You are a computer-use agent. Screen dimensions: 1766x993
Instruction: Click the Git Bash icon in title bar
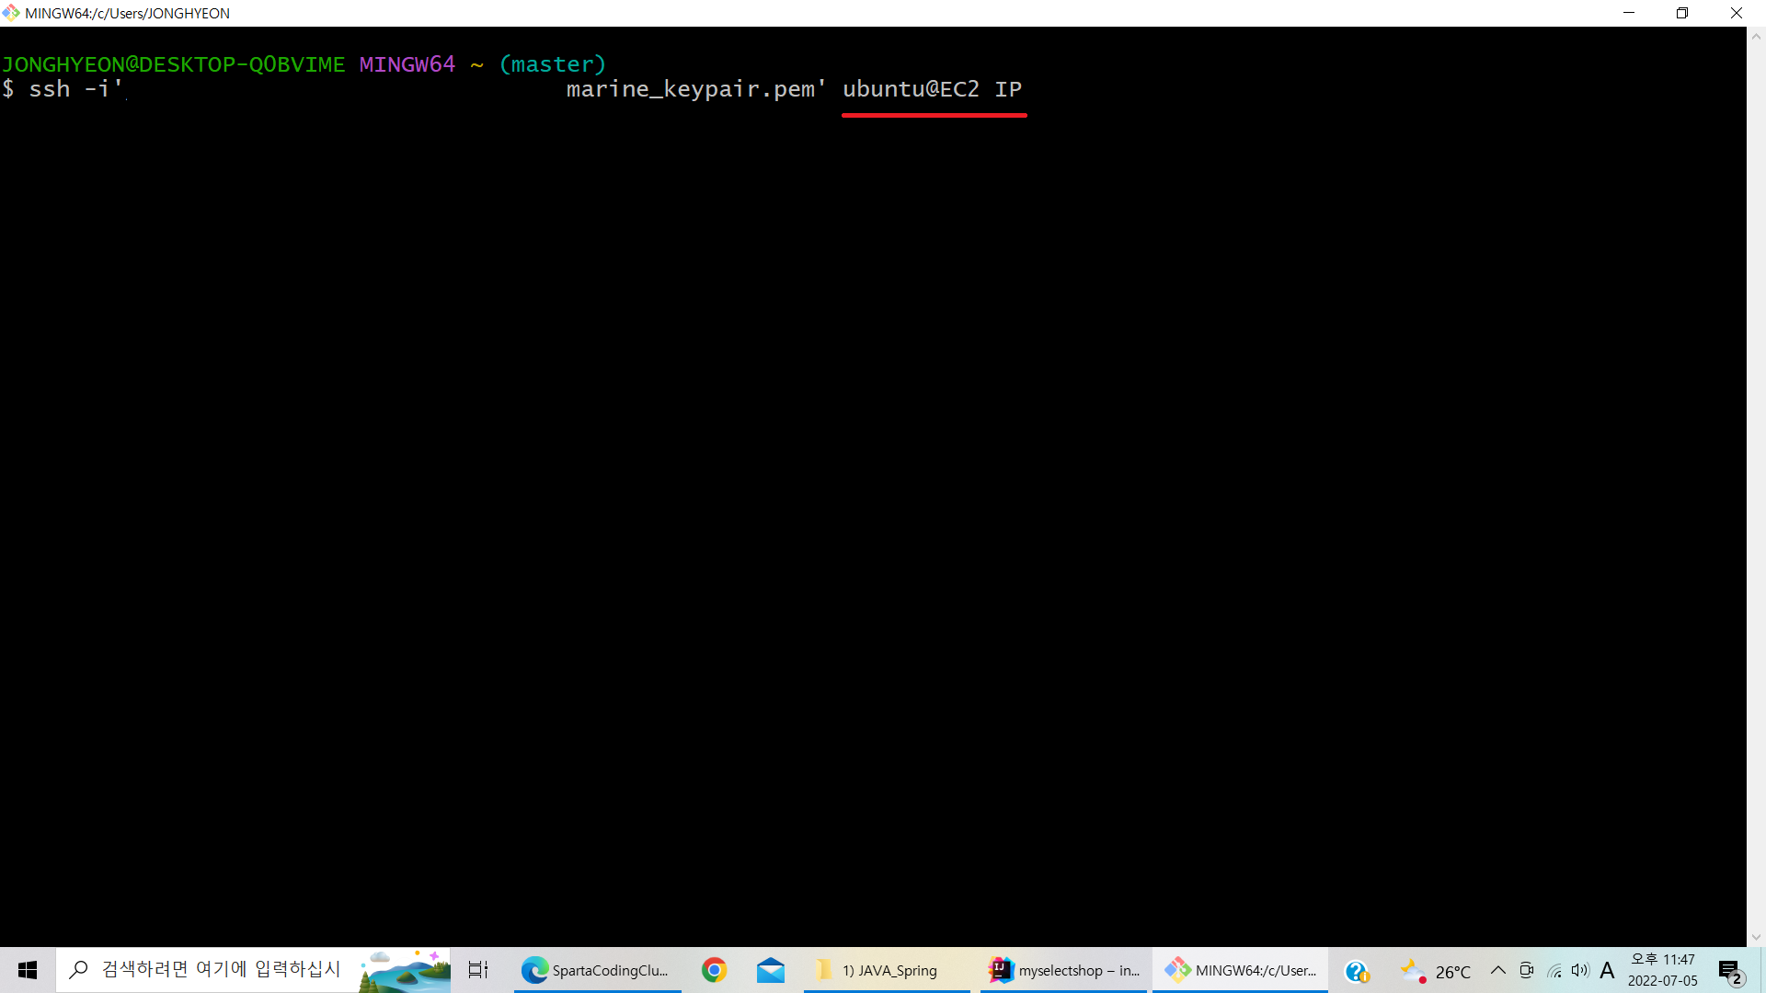pos(11,13)
